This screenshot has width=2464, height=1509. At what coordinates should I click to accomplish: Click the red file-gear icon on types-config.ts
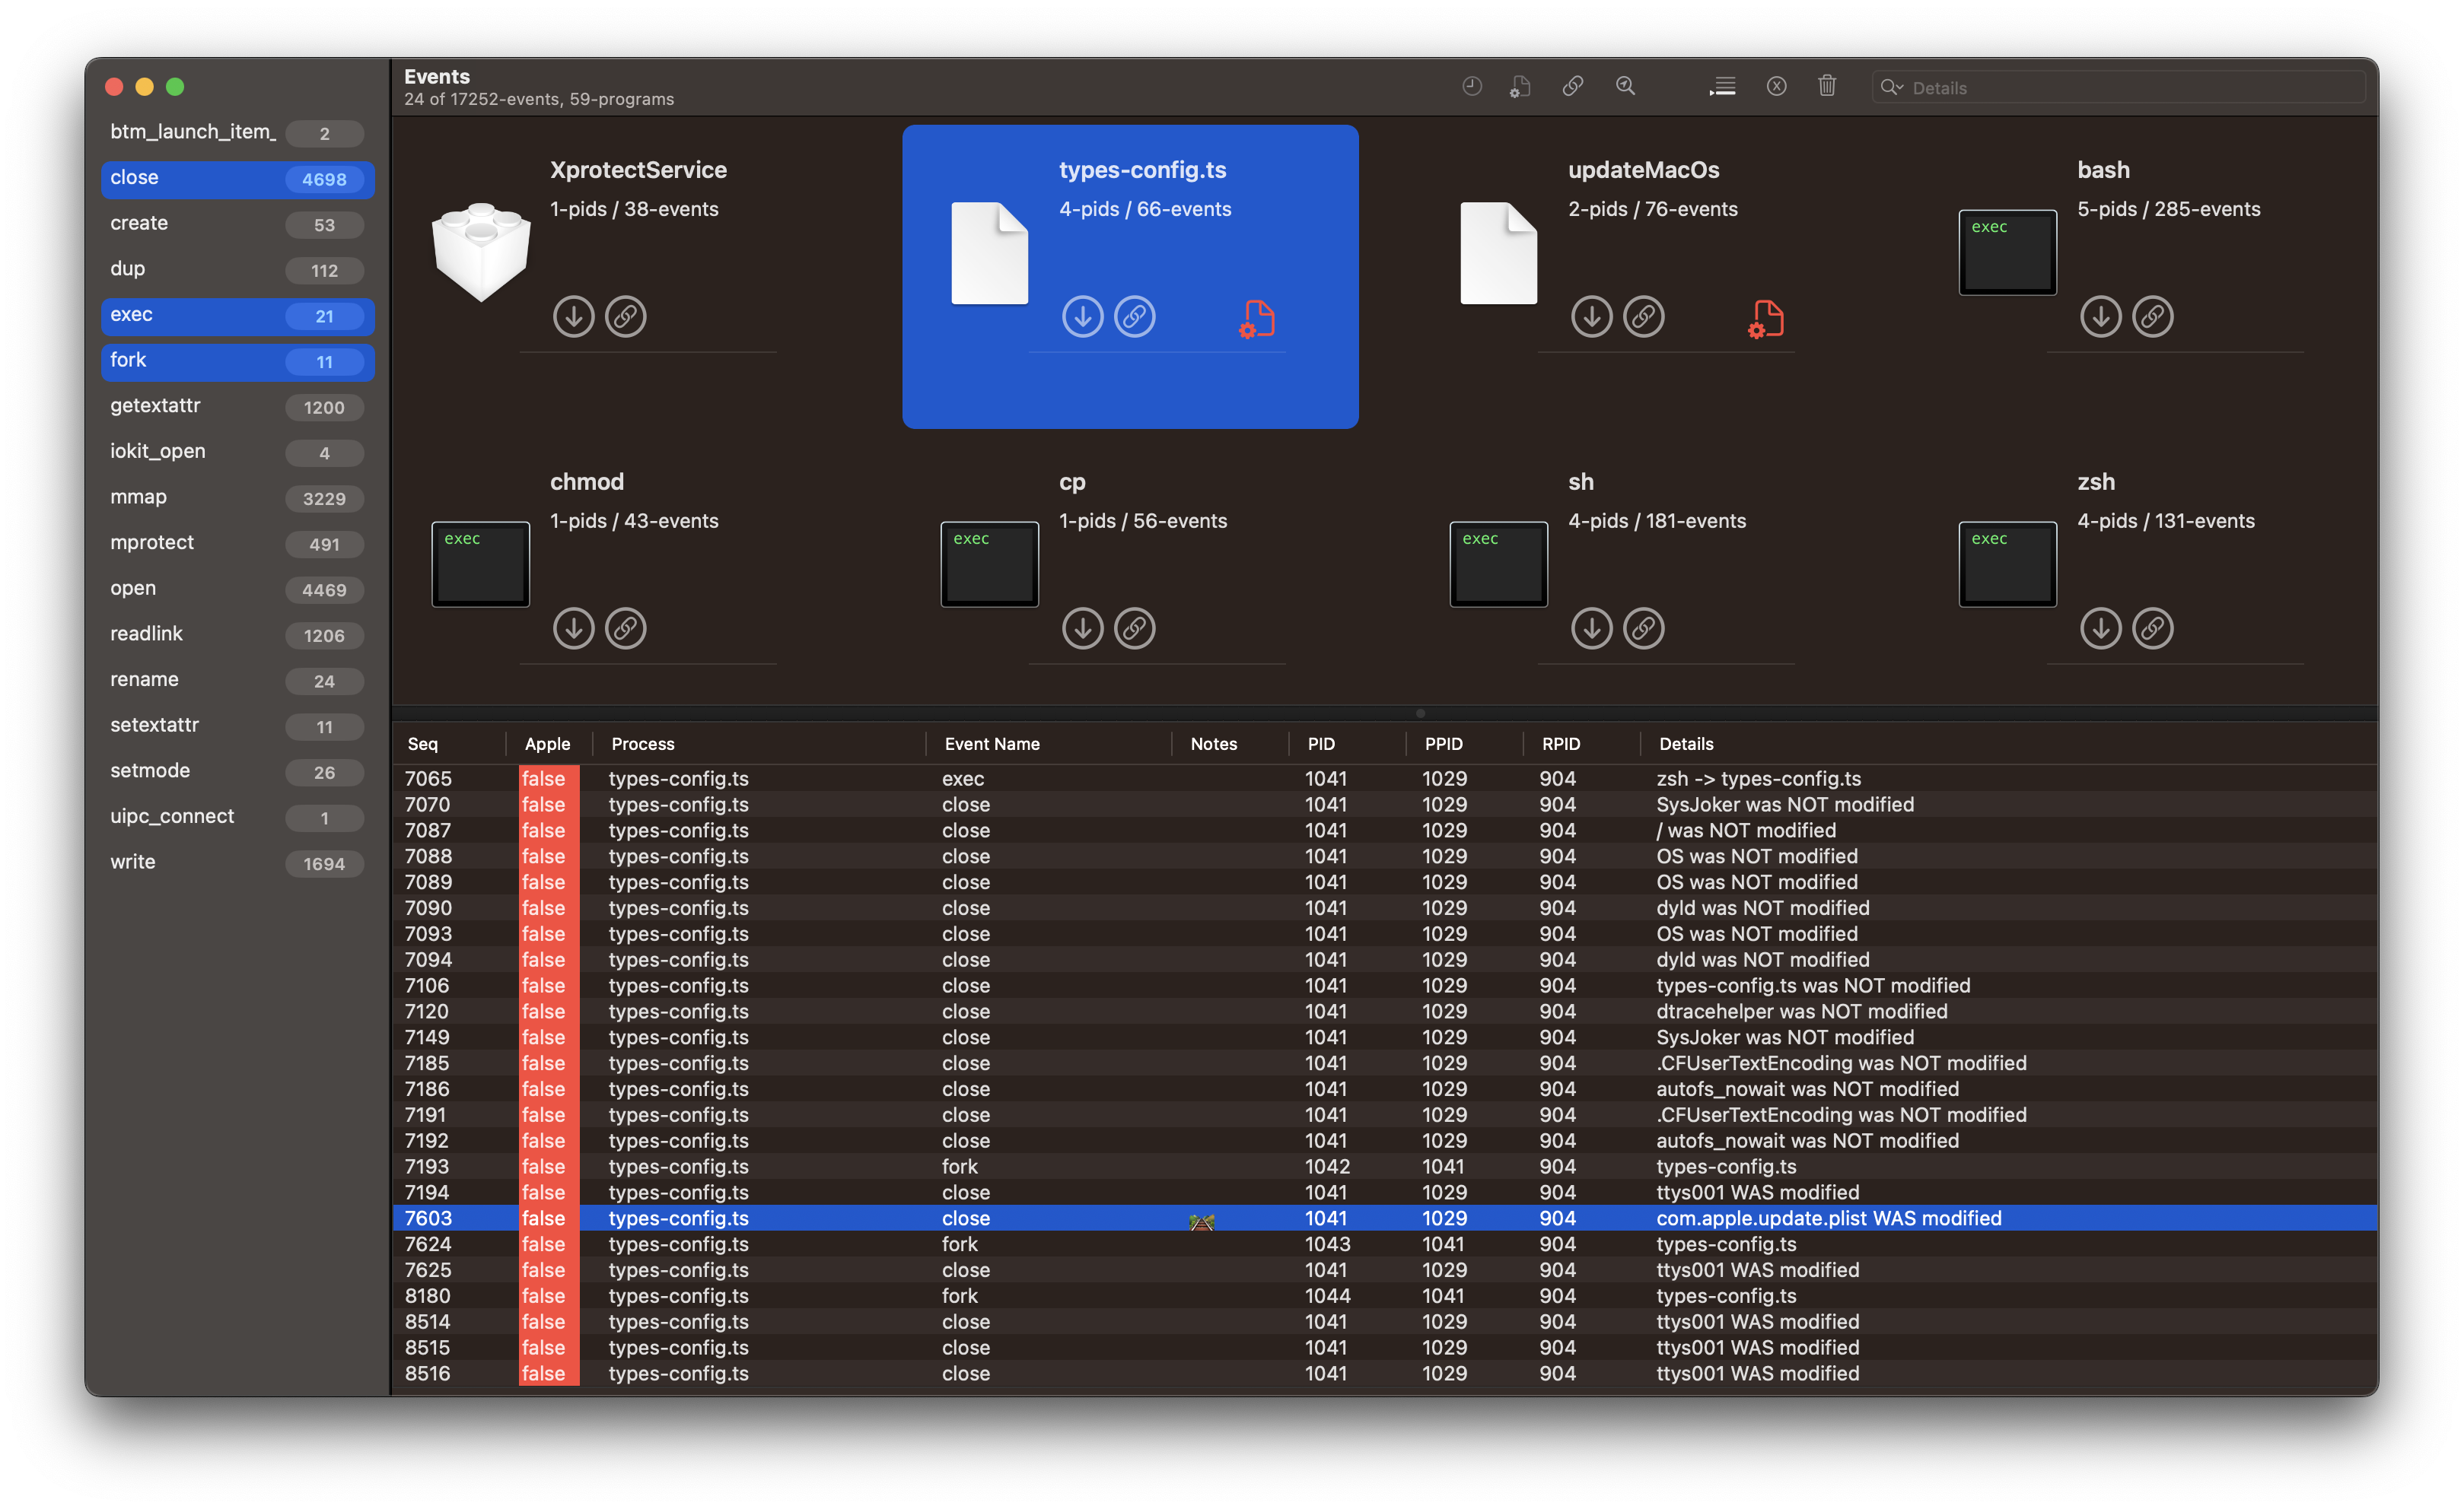click(x=1257, y=319)
